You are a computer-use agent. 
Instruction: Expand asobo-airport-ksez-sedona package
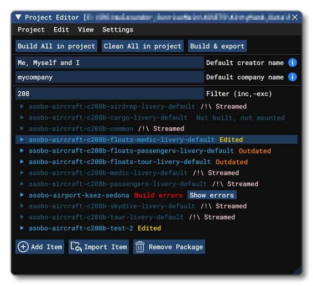(x=22, y=195)
